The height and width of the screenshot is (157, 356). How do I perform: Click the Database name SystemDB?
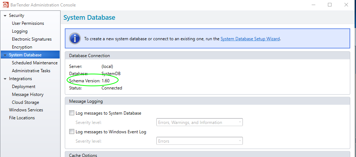tap(111, 74)
